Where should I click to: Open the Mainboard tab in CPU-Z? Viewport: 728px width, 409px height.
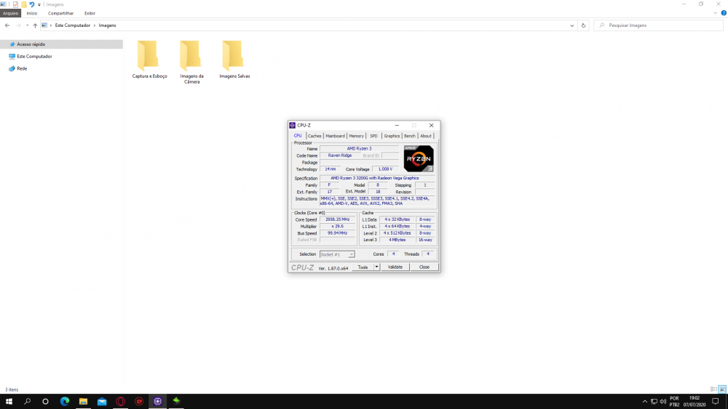[335, 136]
